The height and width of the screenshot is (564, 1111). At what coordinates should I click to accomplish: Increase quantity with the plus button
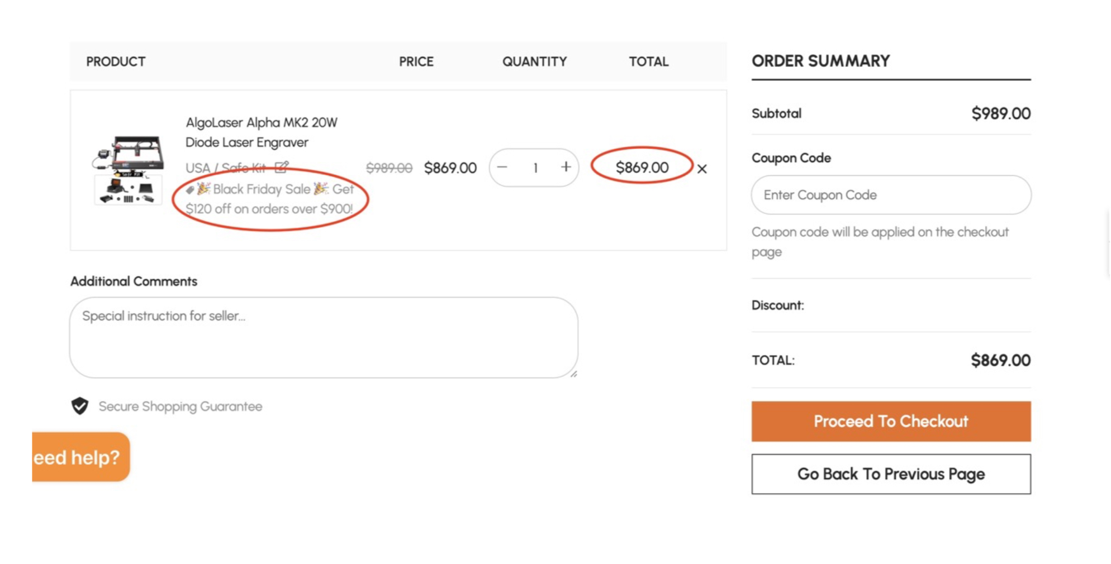(566, 167)
